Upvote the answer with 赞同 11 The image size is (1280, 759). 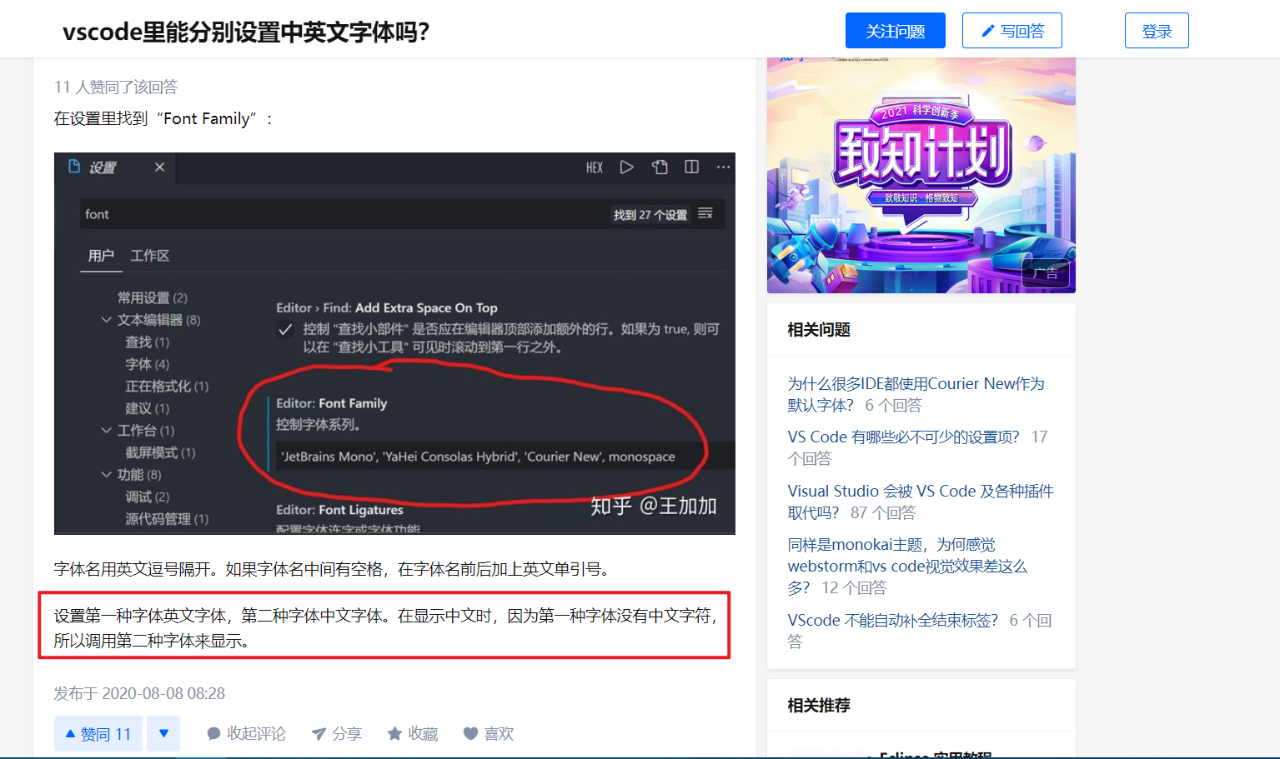[98, 734]
